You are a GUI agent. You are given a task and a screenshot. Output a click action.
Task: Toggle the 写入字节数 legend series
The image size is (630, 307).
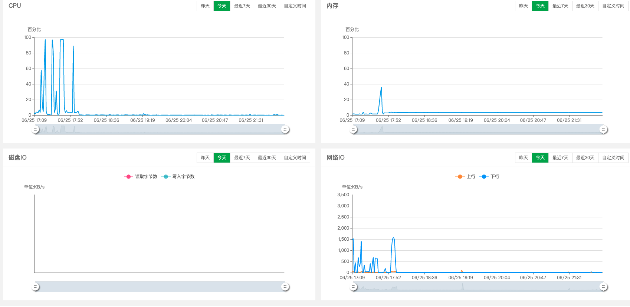pyautogui.click(x=178, y=177)
